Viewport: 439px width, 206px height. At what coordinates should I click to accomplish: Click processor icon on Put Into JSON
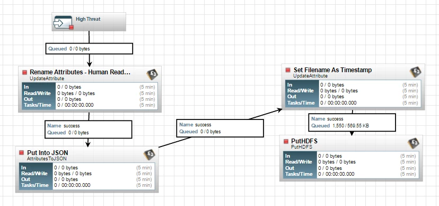coord(149,155)
